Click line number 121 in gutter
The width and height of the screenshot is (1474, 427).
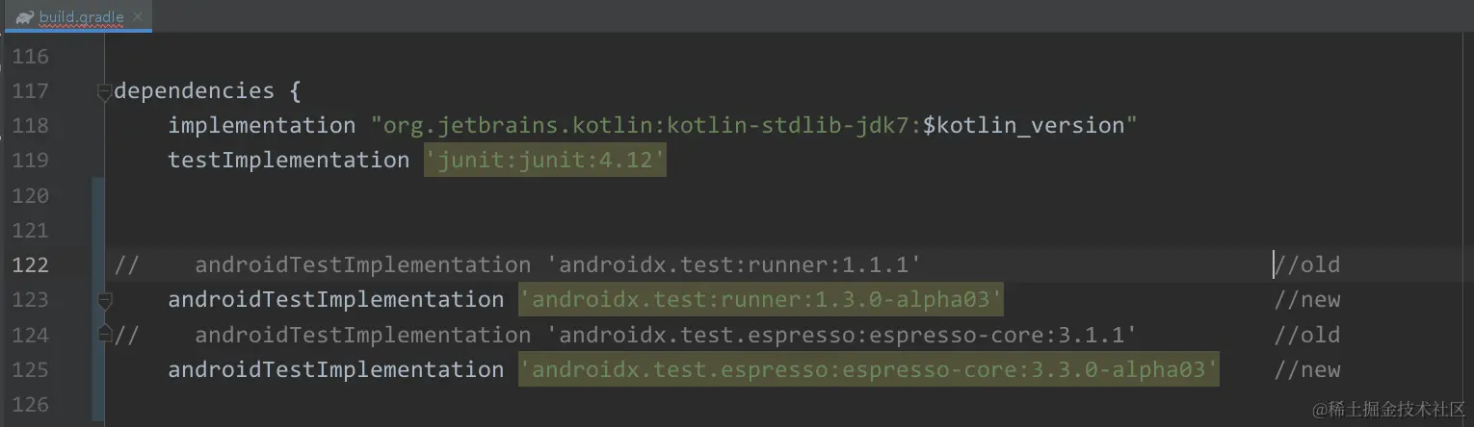pyautogui.click(x=30, y=231)
